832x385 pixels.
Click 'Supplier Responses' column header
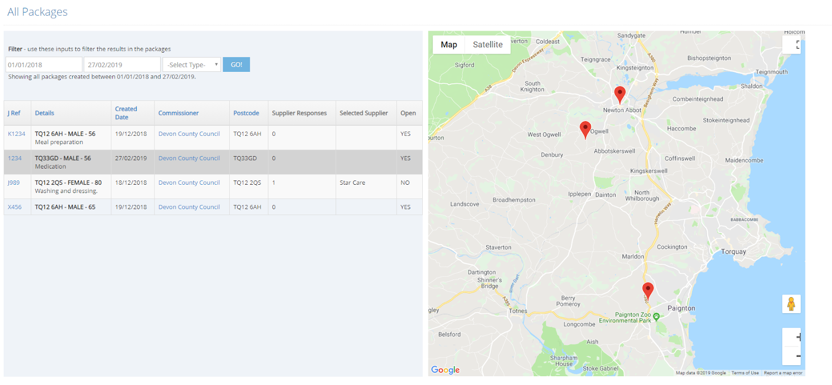point(300,113)
